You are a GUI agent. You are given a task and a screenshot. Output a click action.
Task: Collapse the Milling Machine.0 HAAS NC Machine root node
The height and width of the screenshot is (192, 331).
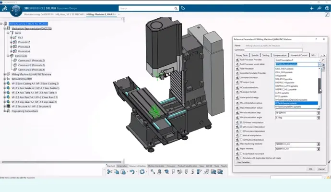pos(1,24)
